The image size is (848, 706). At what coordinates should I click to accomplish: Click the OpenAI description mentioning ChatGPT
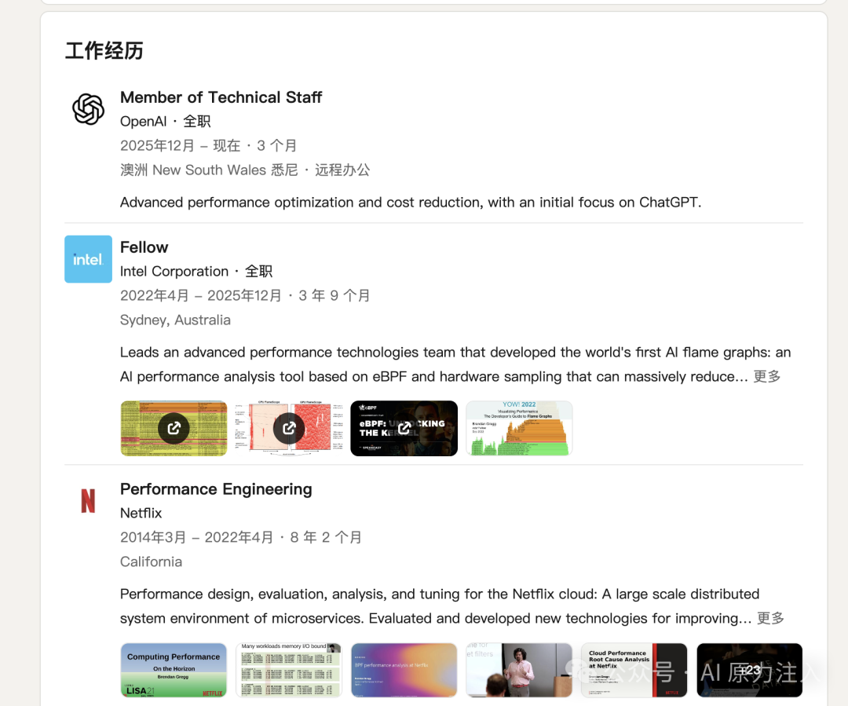click(411, 203)
